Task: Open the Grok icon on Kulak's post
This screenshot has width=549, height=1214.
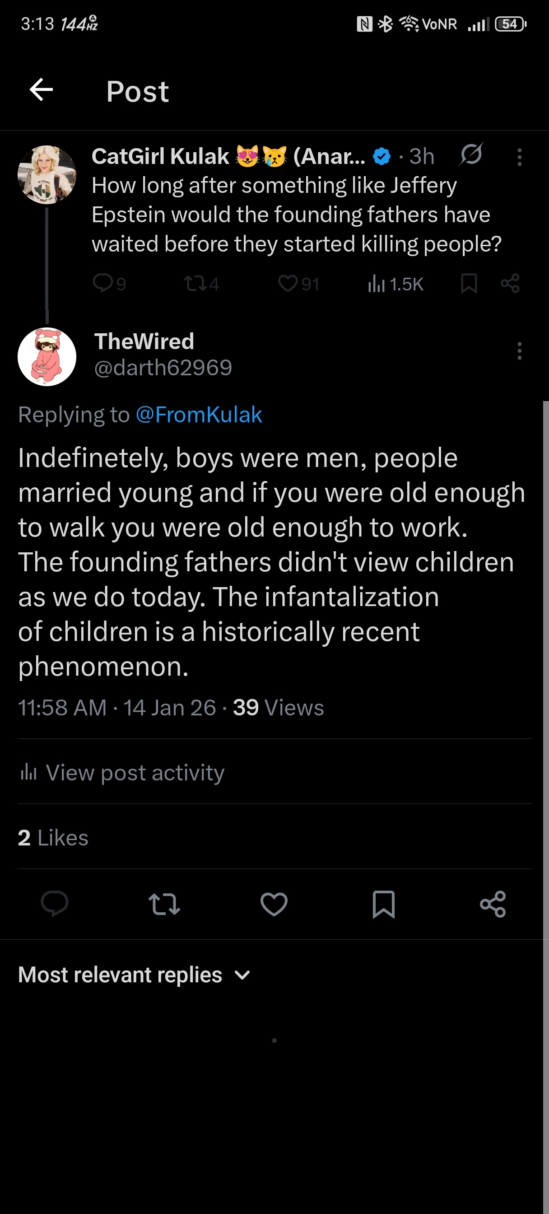Action: 471,154
